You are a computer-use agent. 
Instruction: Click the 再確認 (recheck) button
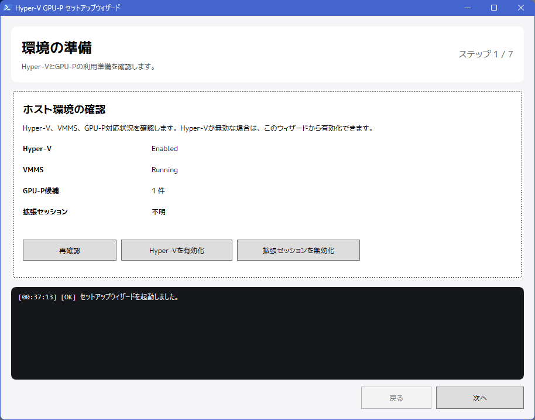(x=70, y=250)
